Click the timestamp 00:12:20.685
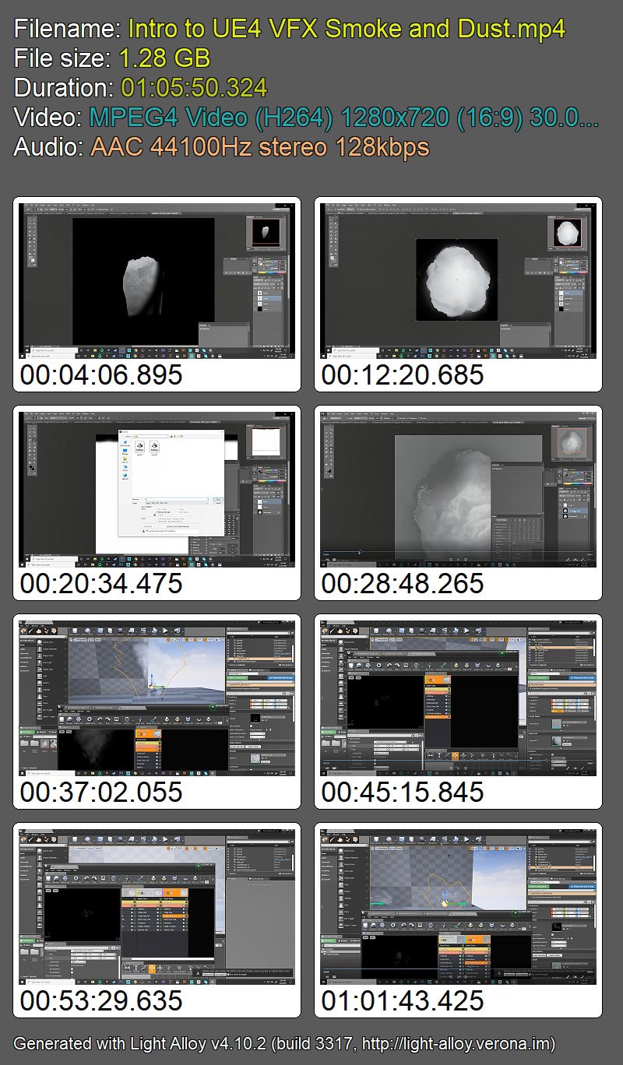 point(403,375)
